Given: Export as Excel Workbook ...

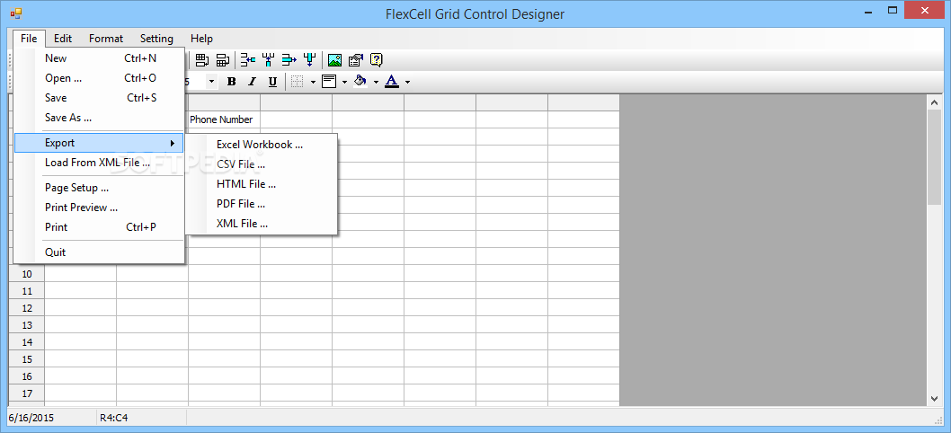Looking at the screenshot, I should pyautogui.click(x=262, y=145).
